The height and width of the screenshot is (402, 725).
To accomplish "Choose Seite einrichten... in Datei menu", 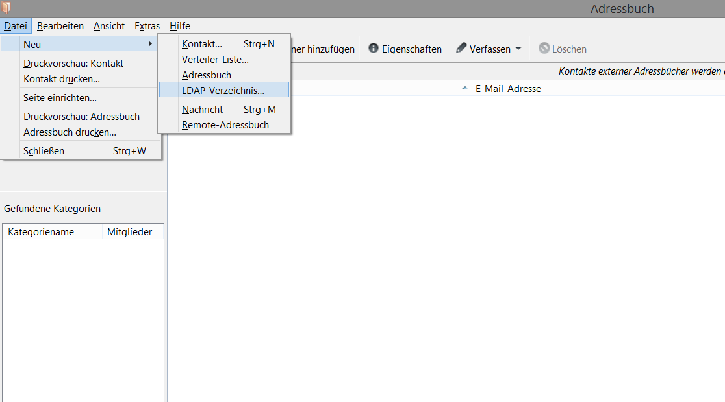I will coord(60,98).
